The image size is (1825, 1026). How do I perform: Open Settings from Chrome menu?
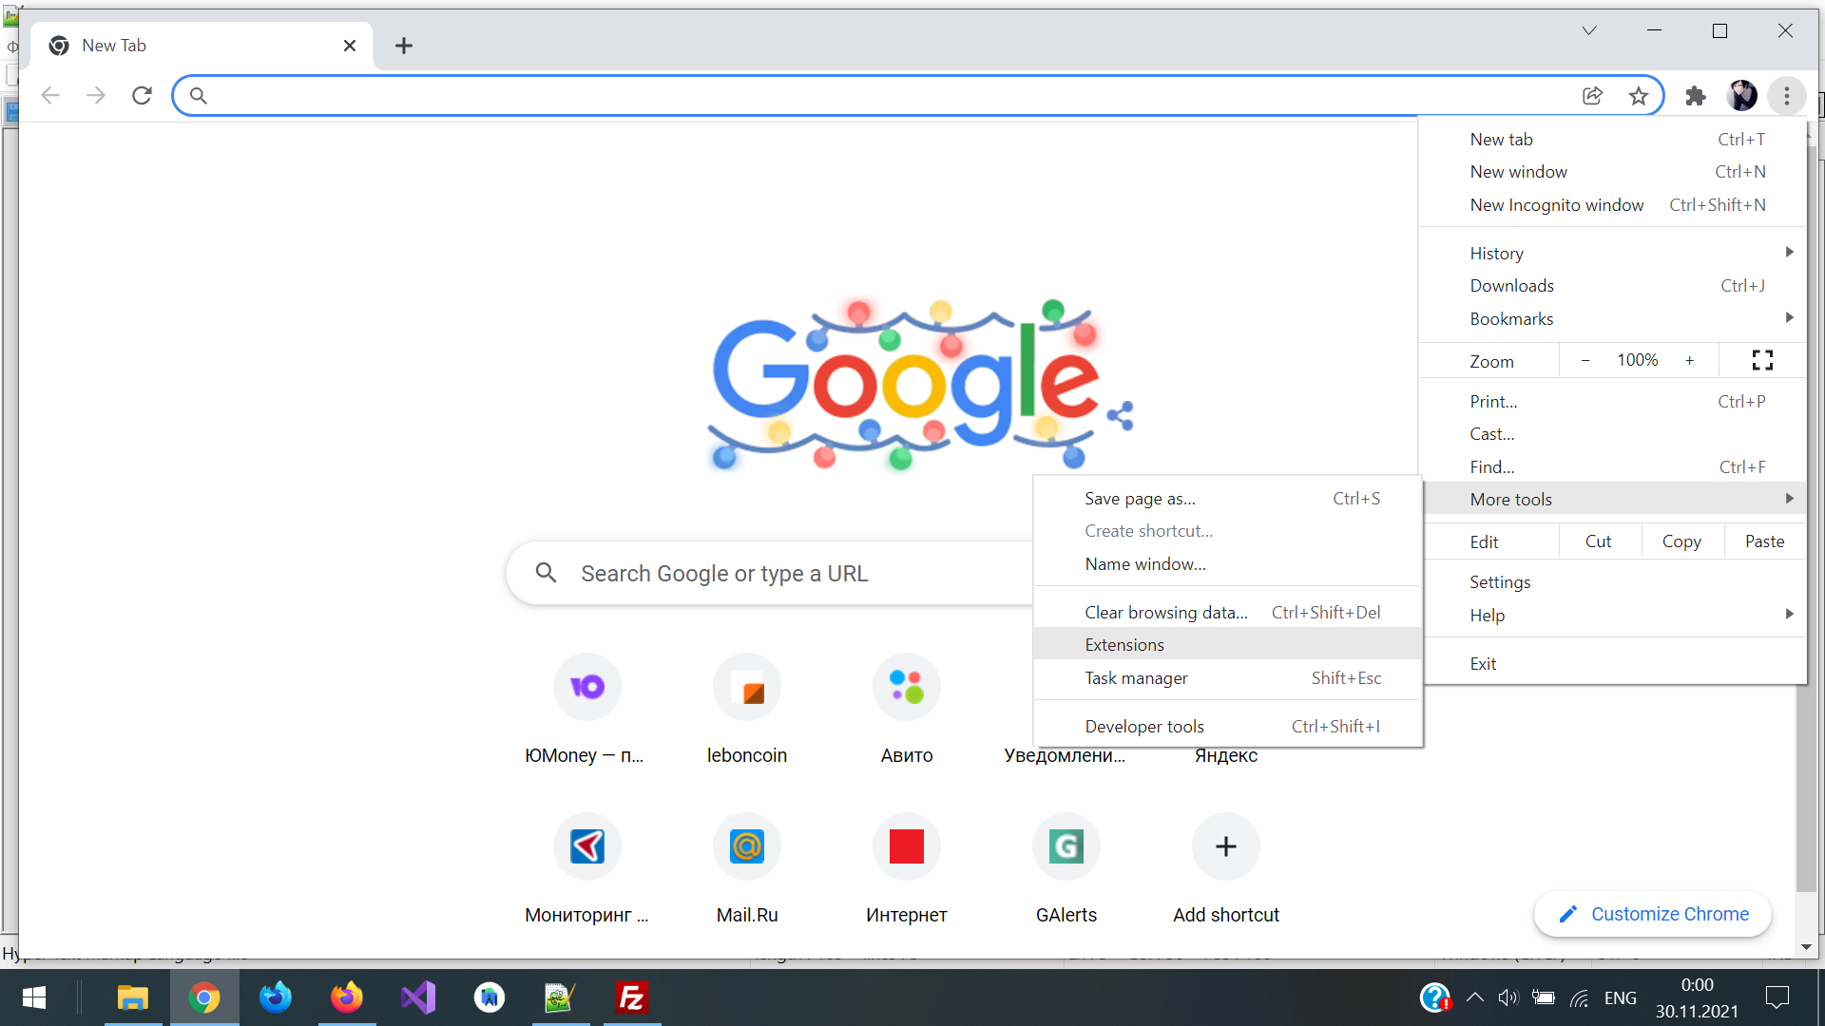1613,582
